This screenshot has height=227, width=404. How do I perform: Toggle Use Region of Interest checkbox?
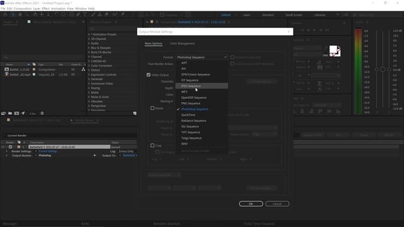157,152
